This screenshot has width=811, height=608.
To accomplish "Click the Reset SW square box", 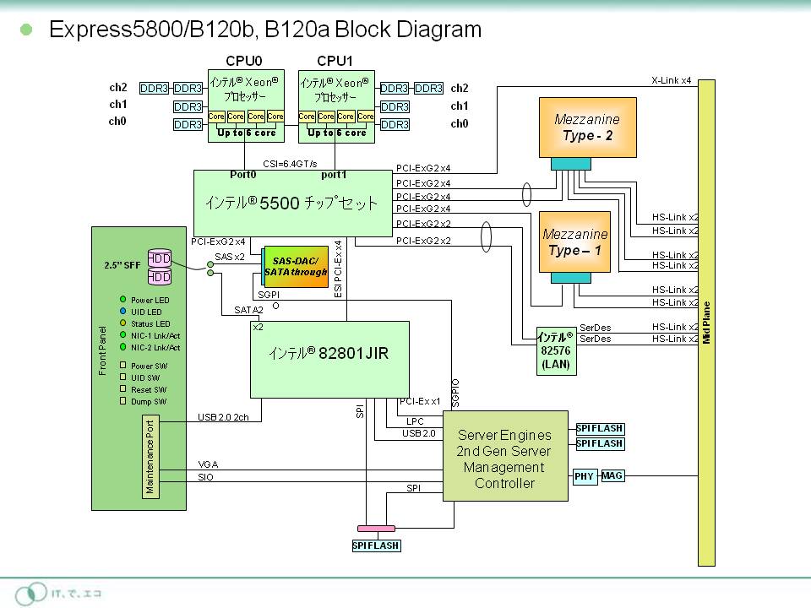I will [x=123, y=389].
